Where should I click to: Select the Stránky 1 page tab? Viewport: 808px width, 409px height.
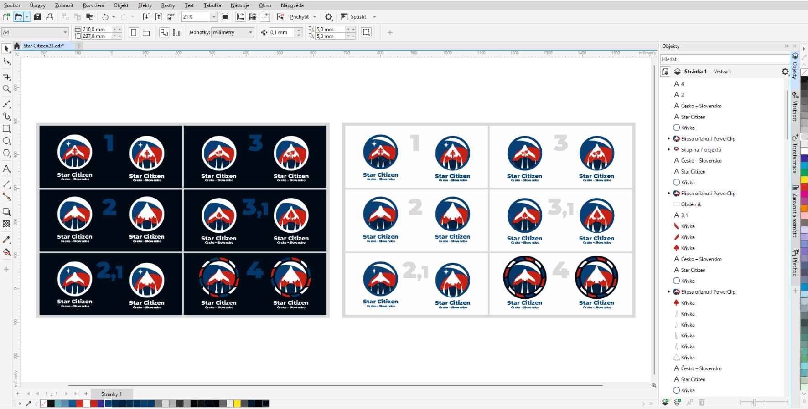[x=112, y=394]
